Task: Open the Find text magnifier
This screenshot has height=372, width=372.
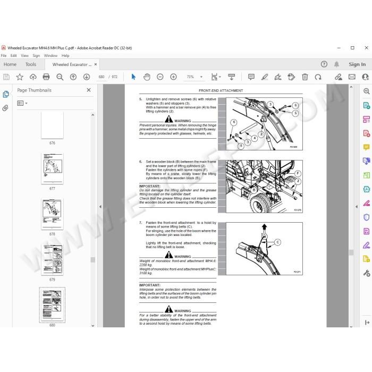Action: point(60,77)
